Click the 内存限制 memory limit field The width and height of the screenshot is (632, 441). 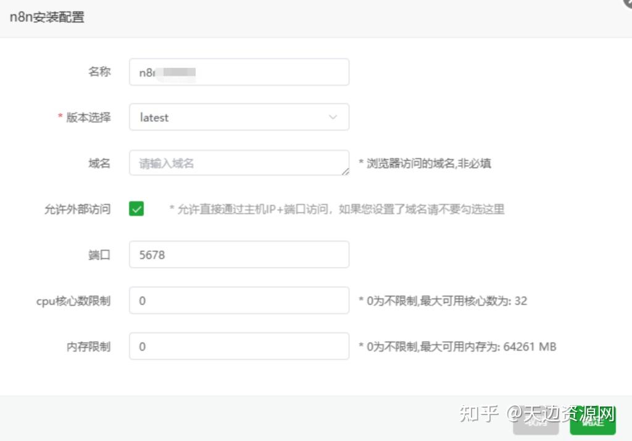(x=239, y=346)
